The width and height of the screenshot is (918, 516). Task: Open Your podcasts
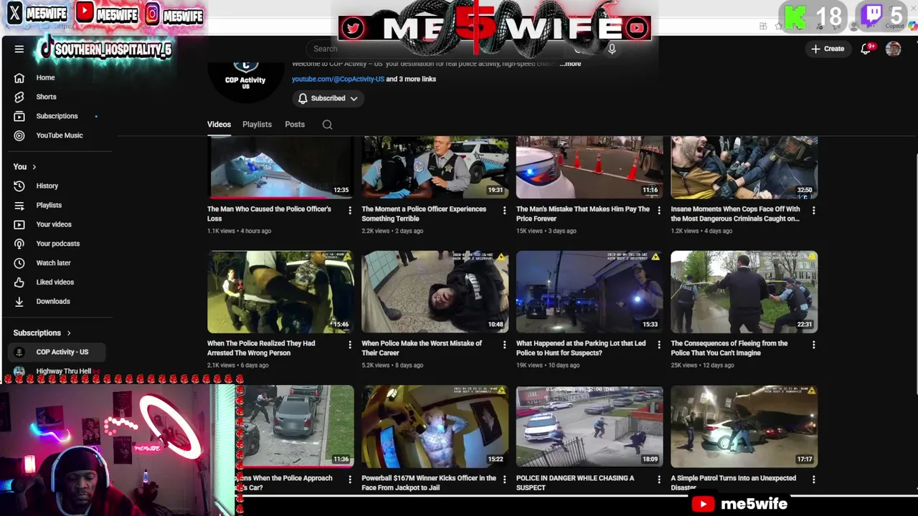(57, 244)
